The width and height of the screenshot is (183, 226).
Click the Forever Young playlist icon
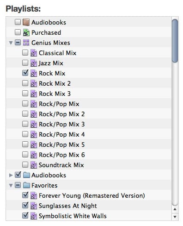[x=33, y=195]
